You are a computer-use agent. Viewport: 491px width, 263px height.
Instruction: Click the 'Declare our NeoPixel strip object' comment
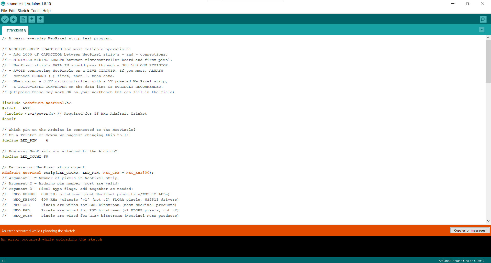click(x=44, y=167)
